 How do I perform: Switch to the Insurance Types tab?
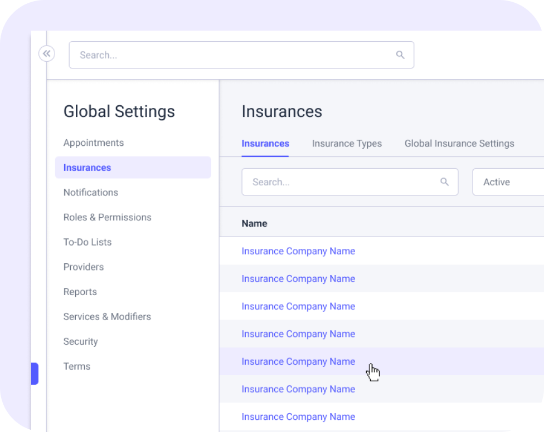[347, 144]
